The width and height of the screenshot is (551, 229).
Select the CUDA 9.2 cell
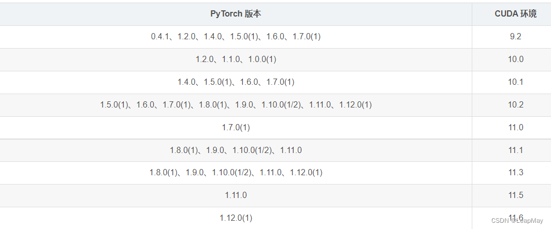pos(515,37)
